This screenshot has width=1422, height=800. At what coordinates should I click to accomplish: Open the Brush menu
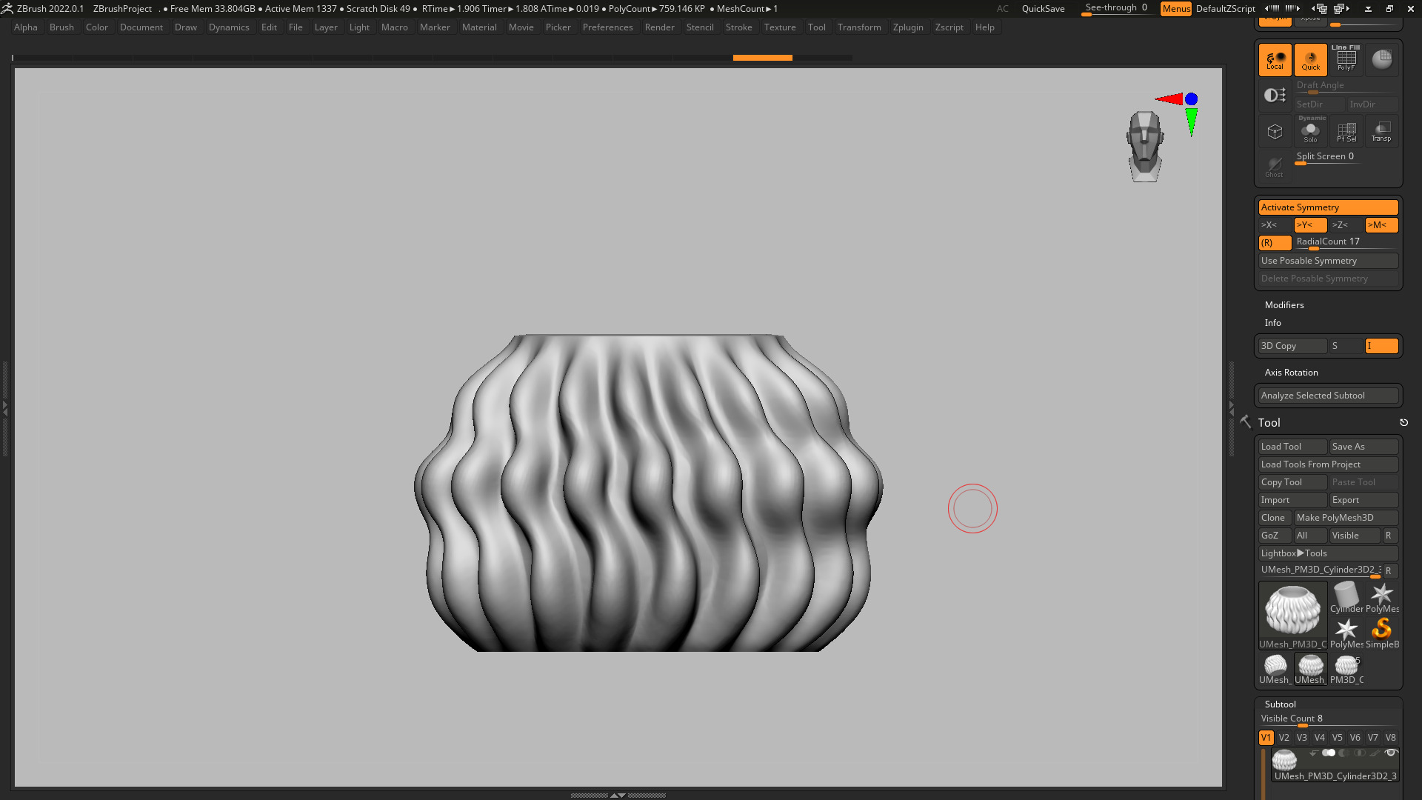pos(61,27)
